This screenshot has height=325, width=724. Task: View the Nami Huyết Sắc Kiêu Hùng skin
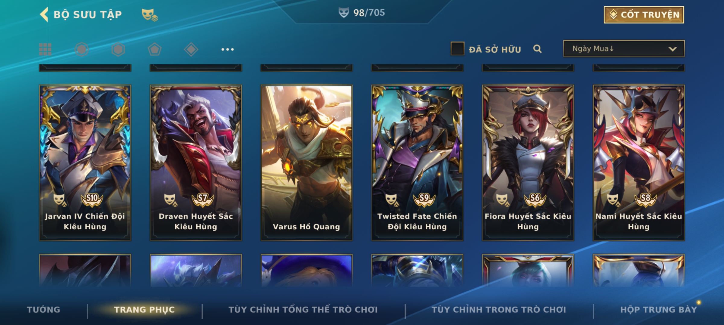[x=639, y=162]
